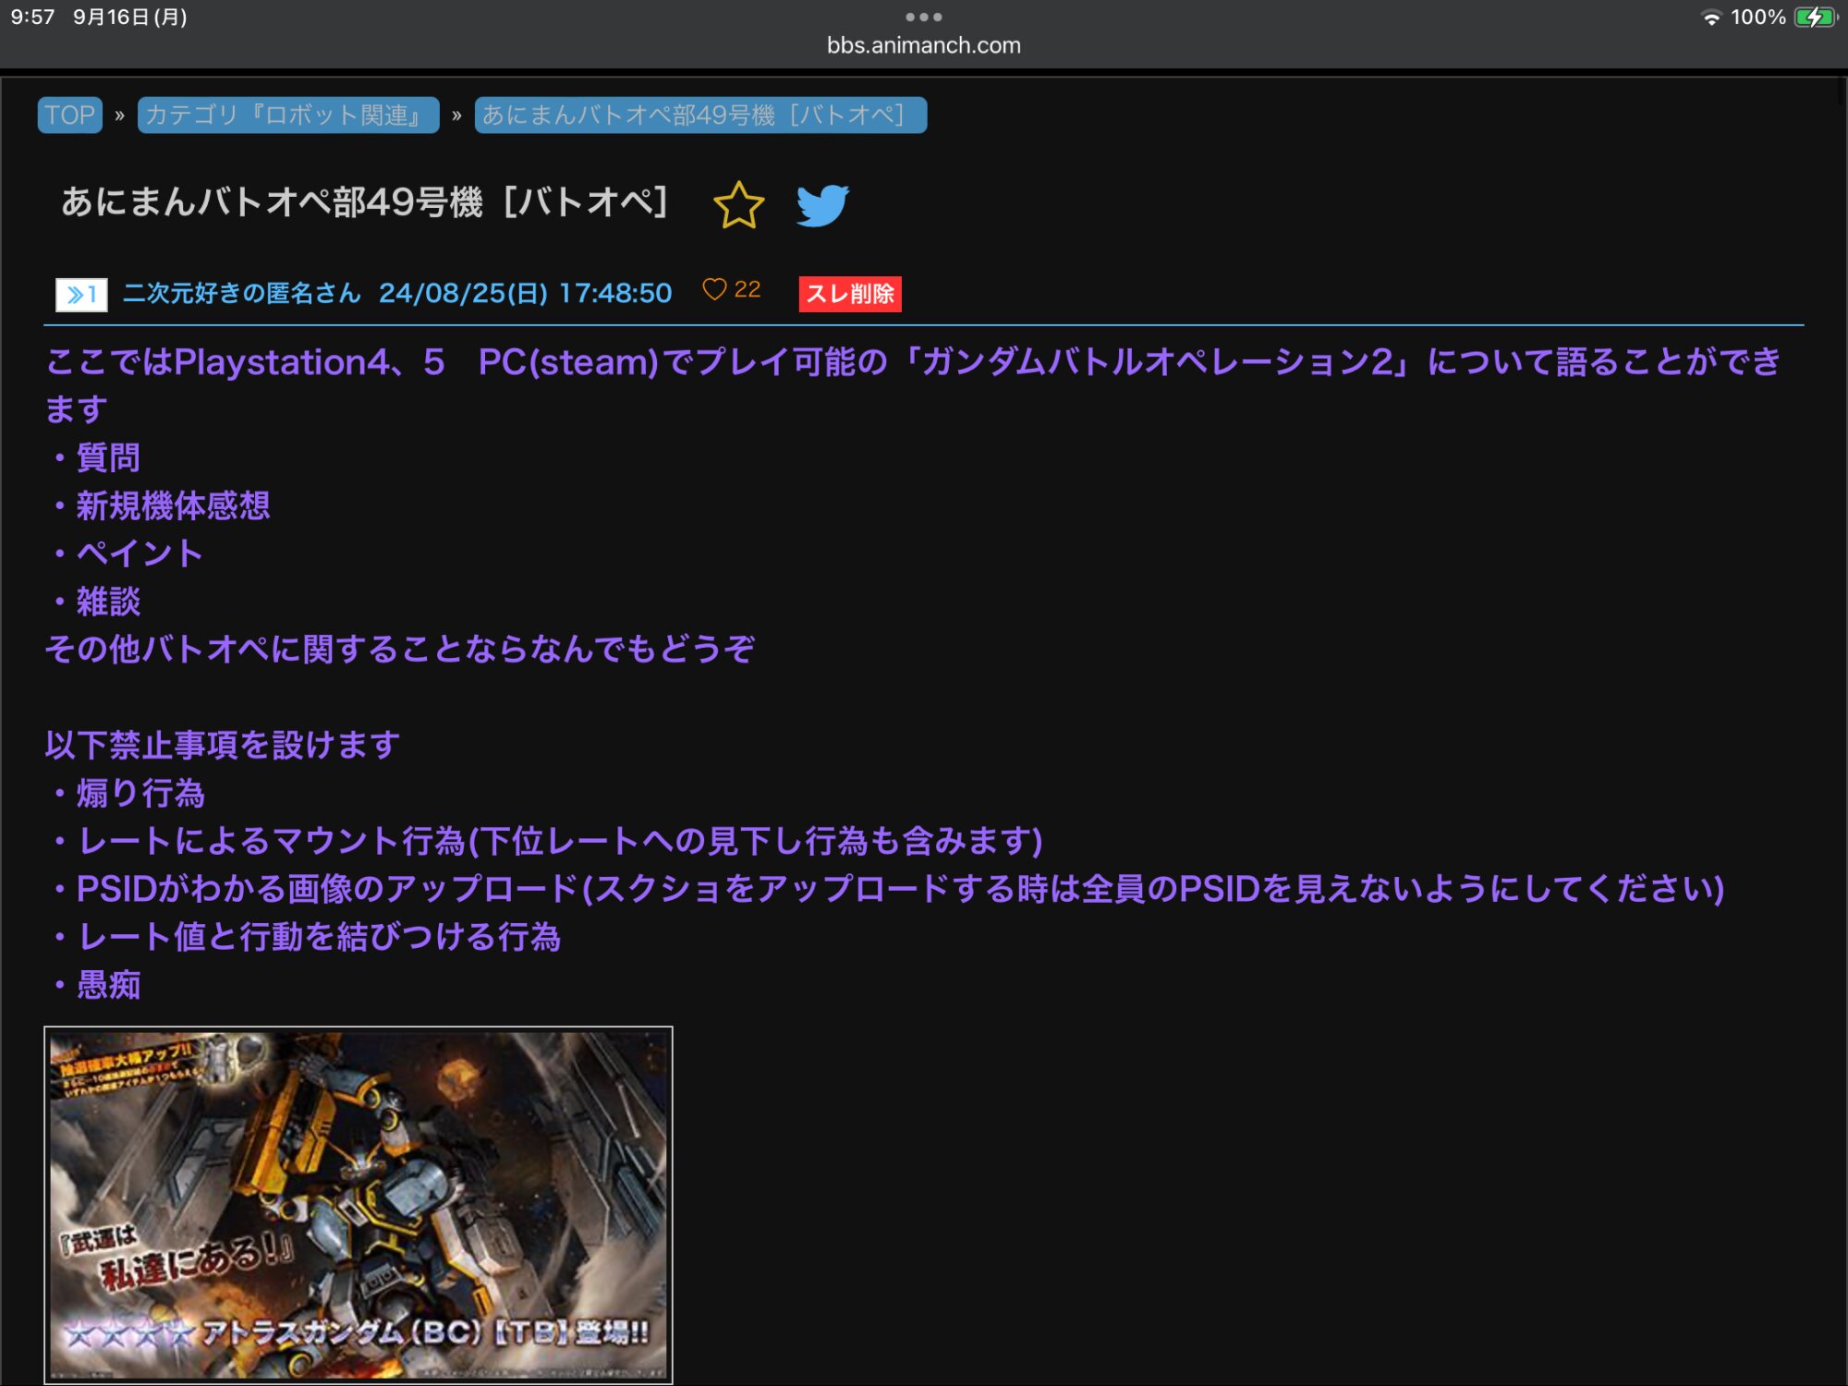
Task: Go to TOP breadcrumb
Action: tap(70, 115)
